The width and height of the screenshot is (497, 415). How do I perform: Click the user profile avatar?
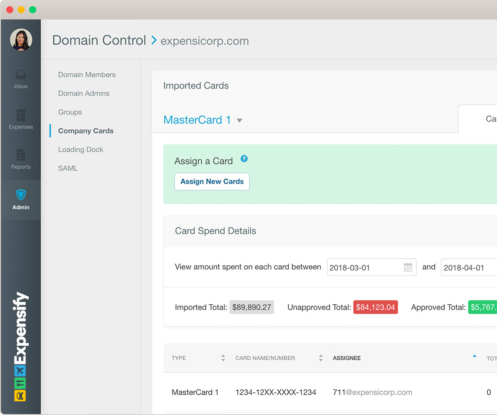click(21, 40)
